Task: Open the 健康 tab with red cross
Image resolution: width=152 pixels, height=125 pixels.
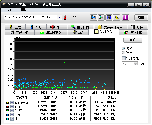Action: [x=57, y=27]
